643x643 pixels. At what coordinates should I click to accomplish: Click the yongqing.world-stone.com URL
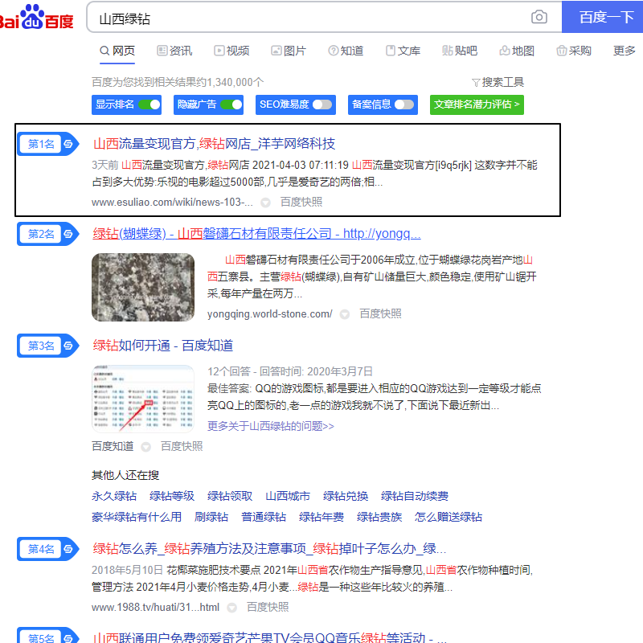click(270, 314)
